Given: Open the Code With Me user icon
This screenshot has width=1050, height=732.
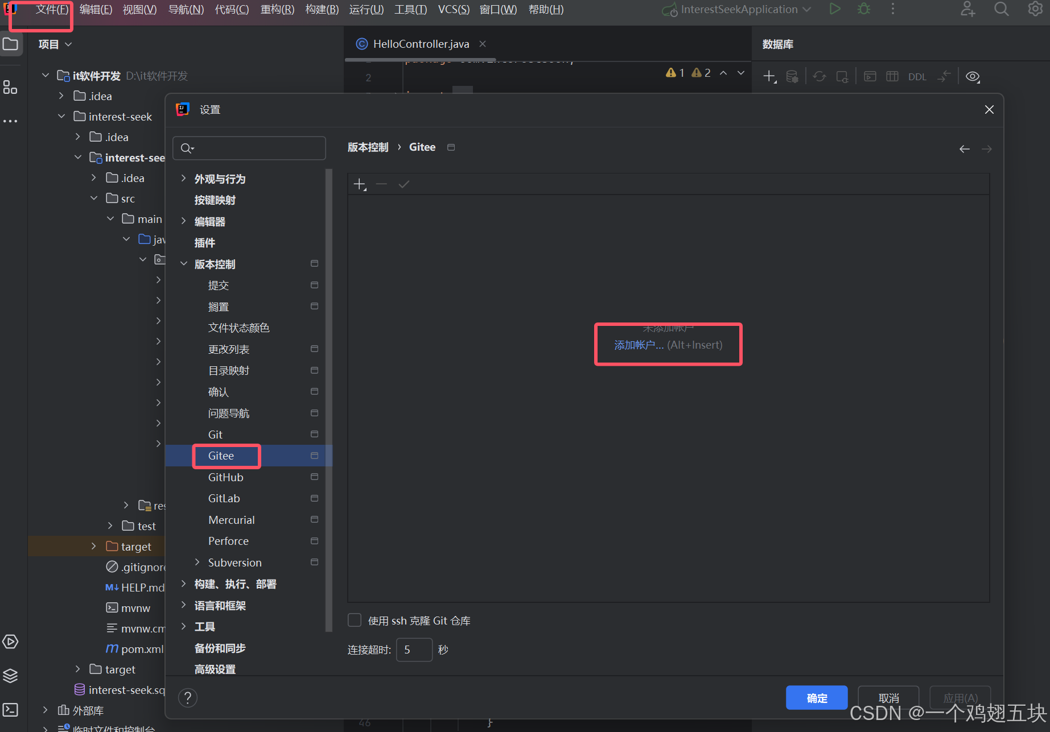Looking at the screenshot, I should point(967,9).
